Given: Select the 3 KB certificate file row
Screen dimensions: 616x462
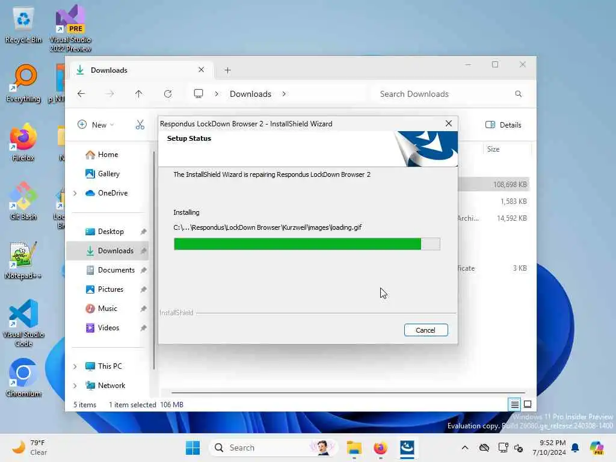Looking at the screenshot, I should click(494, 268).
